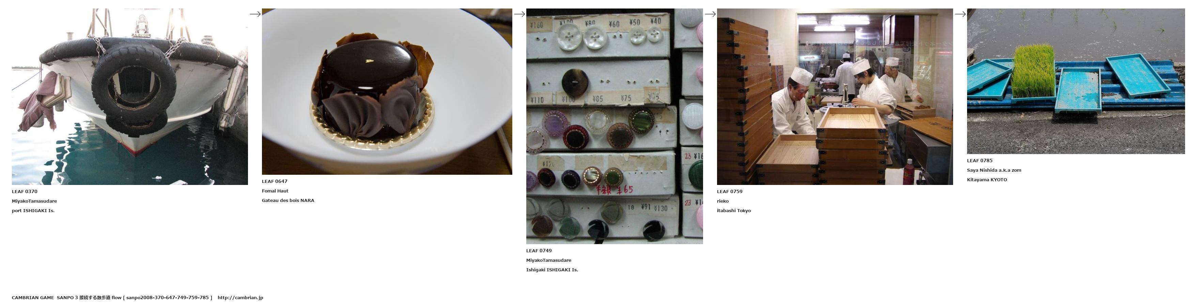The image size is (1197, 306).
Task: Click the arrow before the rice seedling photo
Action: click(x=960, y=14)
